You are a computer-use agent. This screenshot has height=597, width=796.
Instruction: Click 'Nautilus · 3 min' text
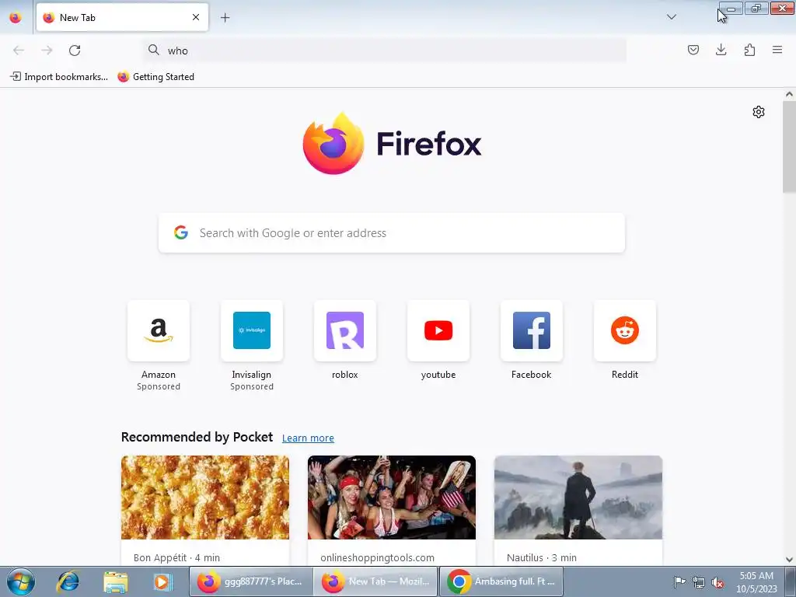coord(542,557)
